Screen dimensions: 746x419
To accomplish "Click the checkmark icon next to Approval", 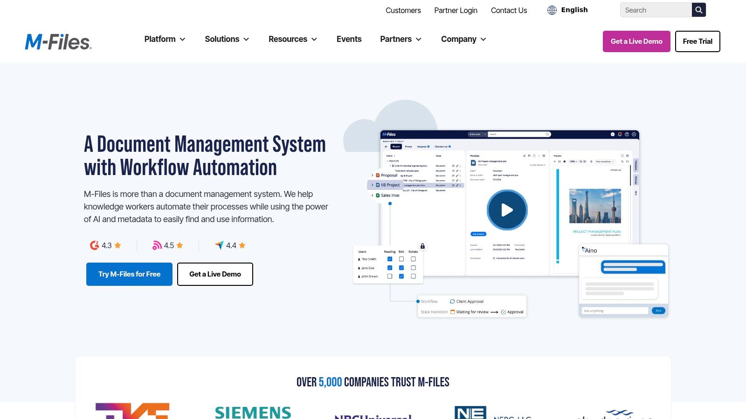I will [504, 312].
